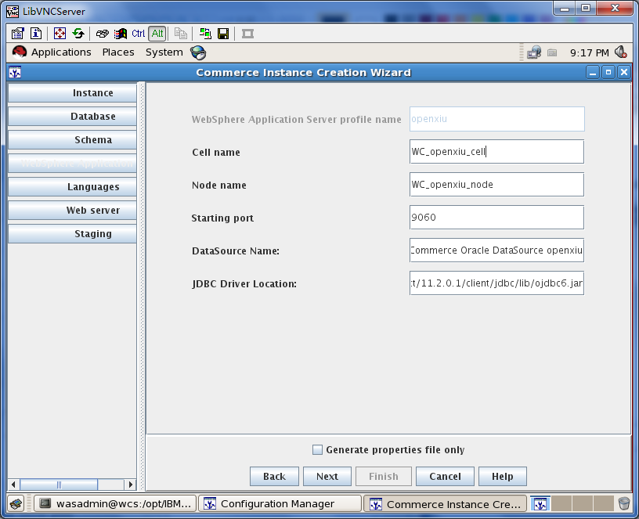Click the sidebar horizontal scrollbar thumb
The width and height of the screenshot is (639, 519).
click(59, 485)
